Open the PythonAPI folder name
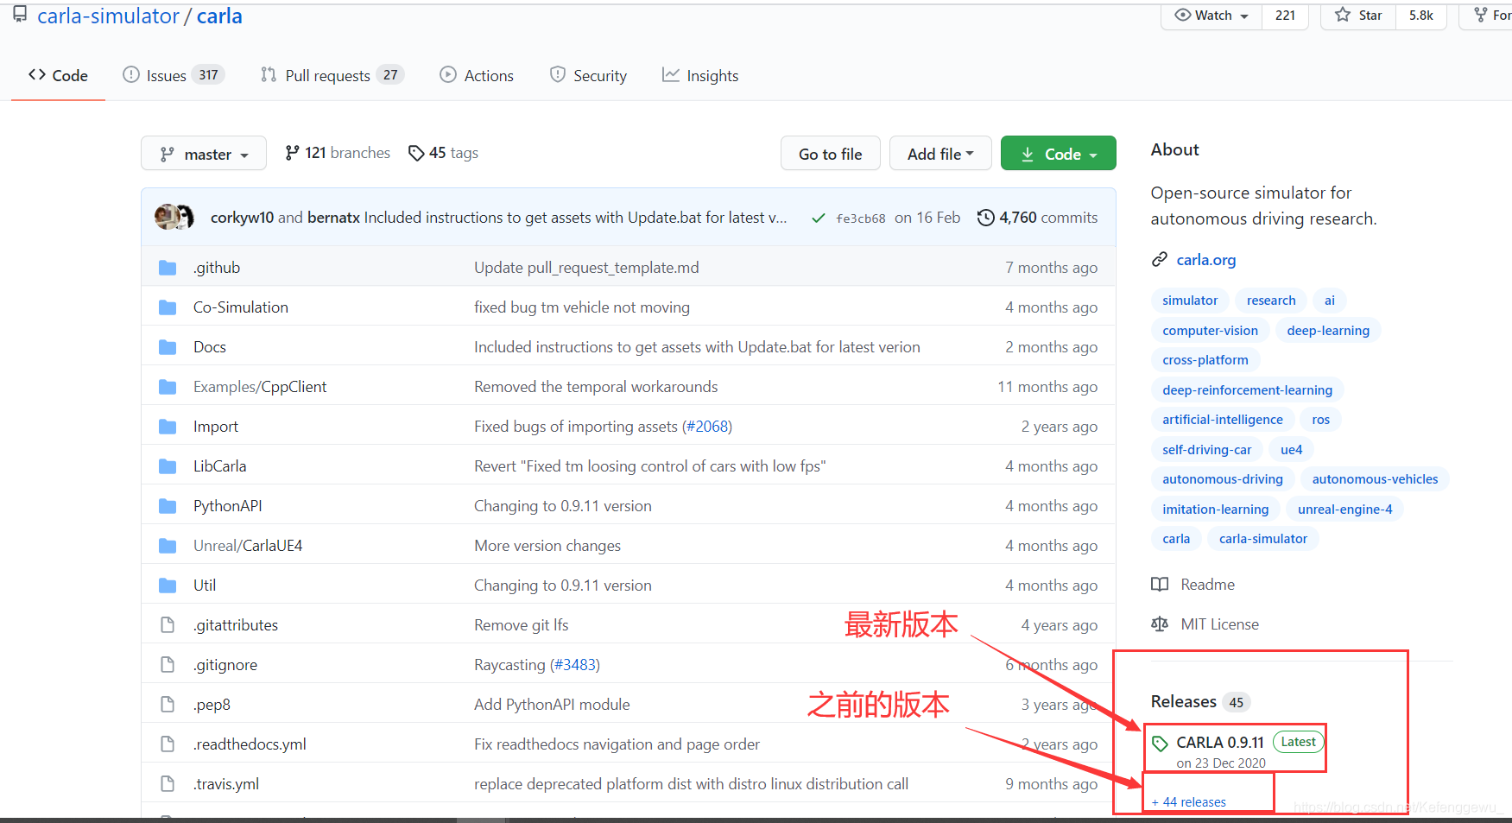Viewport: 1512px width, 823px height. click(228, 506)
